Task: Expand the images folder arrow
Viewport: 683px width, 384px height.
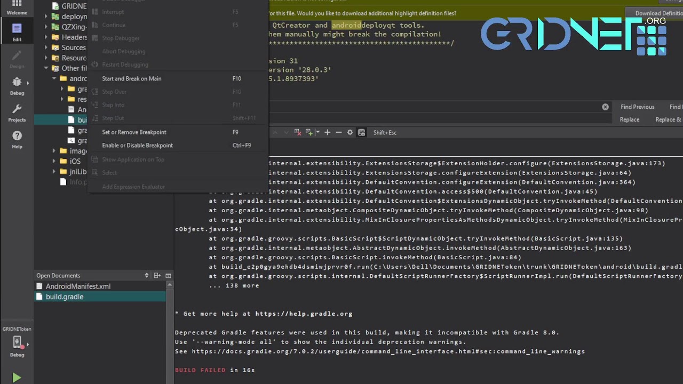Action: click(x=54, y=151)
